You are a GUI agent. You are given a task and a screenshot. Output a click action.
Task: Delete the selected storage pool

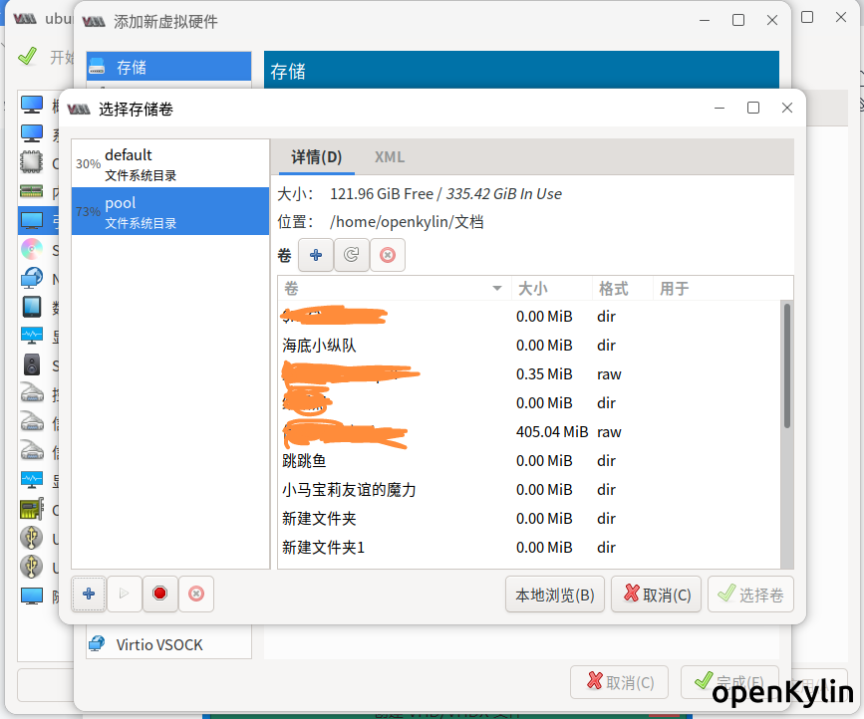(x=196, y=594)
